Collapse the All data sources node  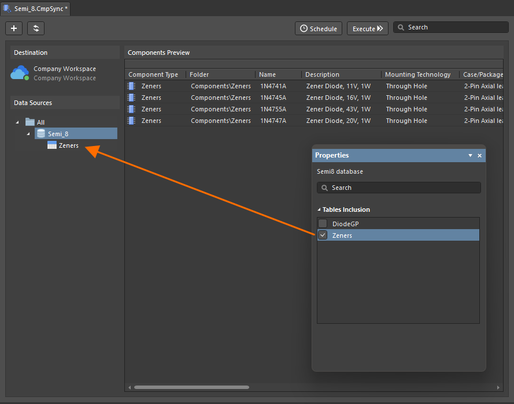(17, 122)
